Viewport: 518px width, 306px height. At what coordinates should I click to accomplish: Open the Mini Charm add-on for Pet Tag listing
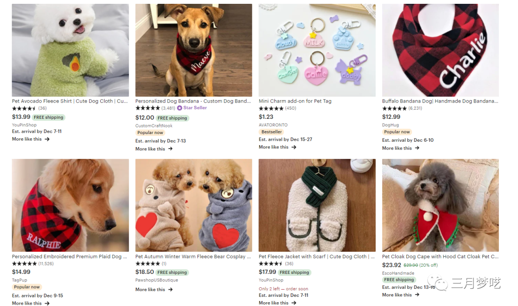pyautogui.click(x=295, y=101)
